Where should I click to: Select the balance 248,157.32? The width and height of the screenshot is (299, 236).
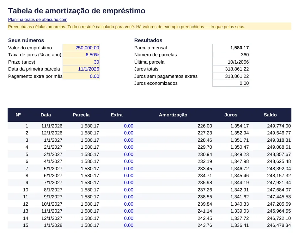tap(279, 176)
